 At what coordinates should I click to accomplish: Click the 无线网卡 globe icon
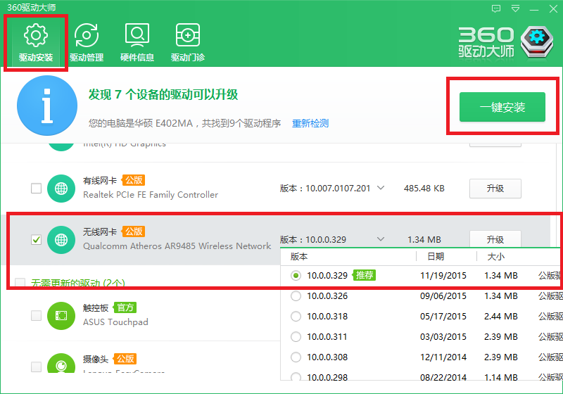click(61, 240)
